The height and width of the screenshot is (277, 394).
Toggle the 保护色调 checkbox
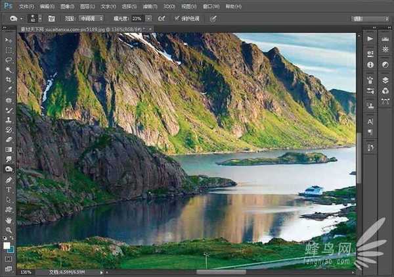(177, 18)
